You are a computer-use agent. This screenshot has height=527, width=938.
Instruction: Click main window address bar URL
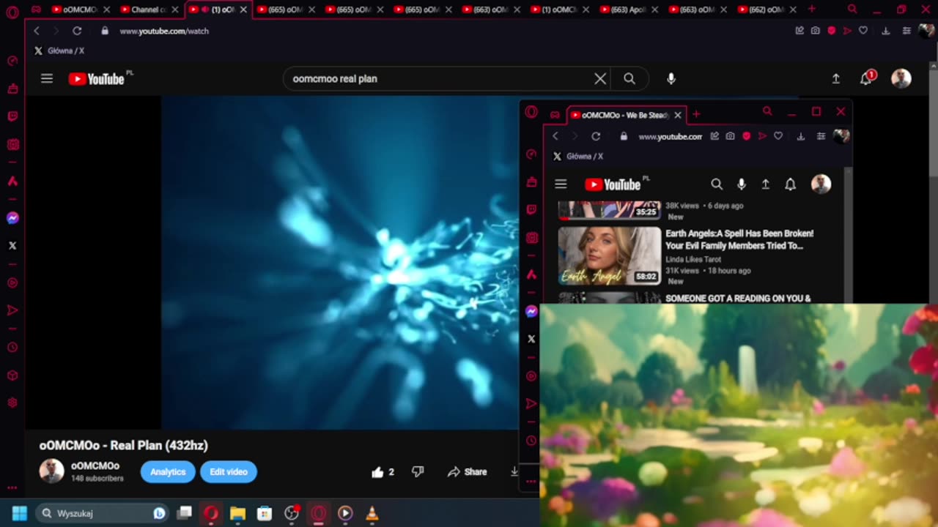(x=164, y=31)
